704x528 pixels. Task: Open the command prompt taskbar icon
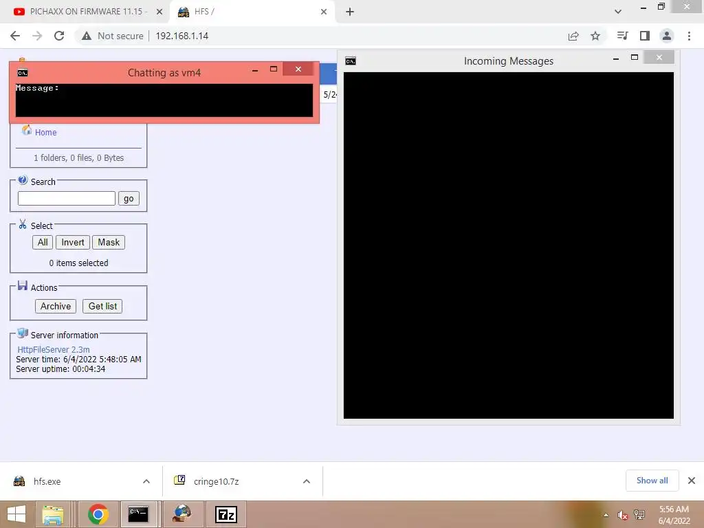pos(138,514)
